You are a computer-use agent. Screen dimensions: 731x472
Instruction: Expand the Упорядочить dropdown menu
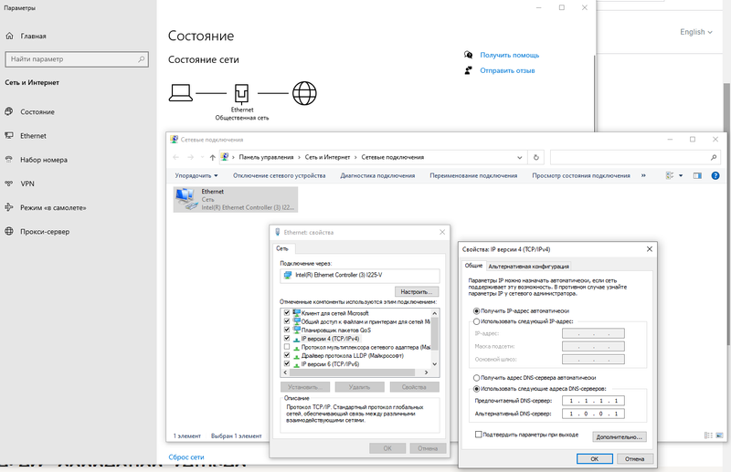click(x=196, y=175)
